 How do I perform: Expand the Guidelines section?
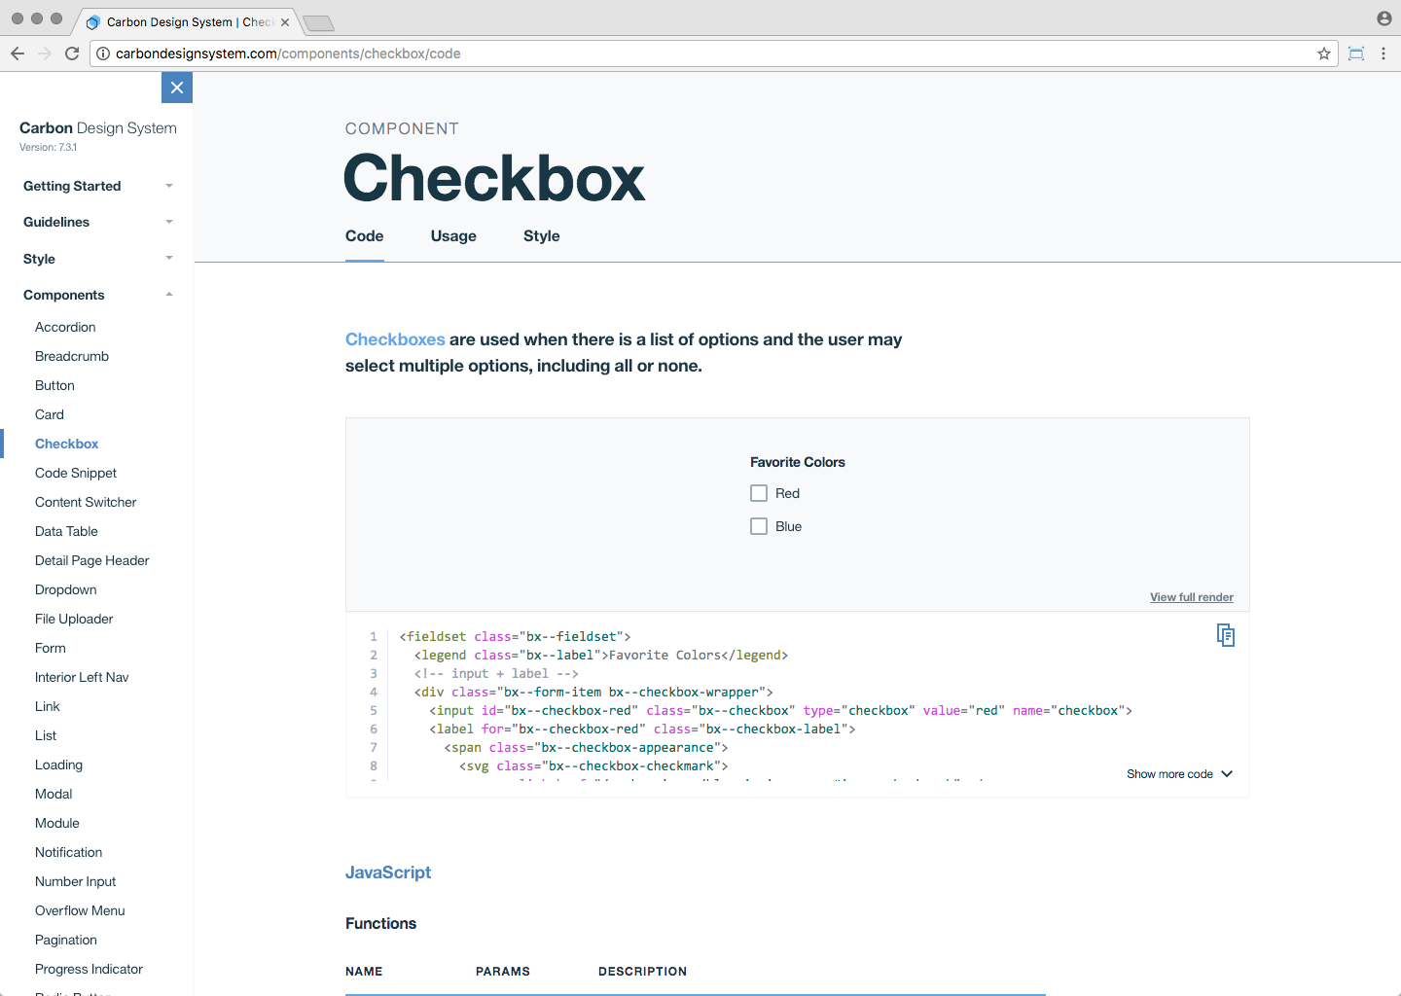pyautogui.click(x=97, y=222)
